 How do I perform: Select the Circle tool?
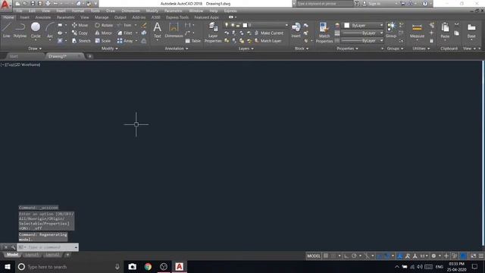click(x=36, y=30)
